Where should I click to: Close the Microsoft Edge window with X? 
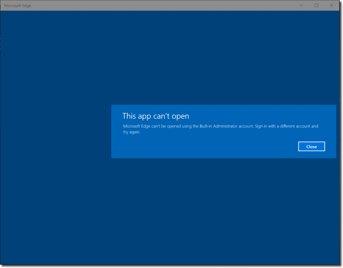332,5
